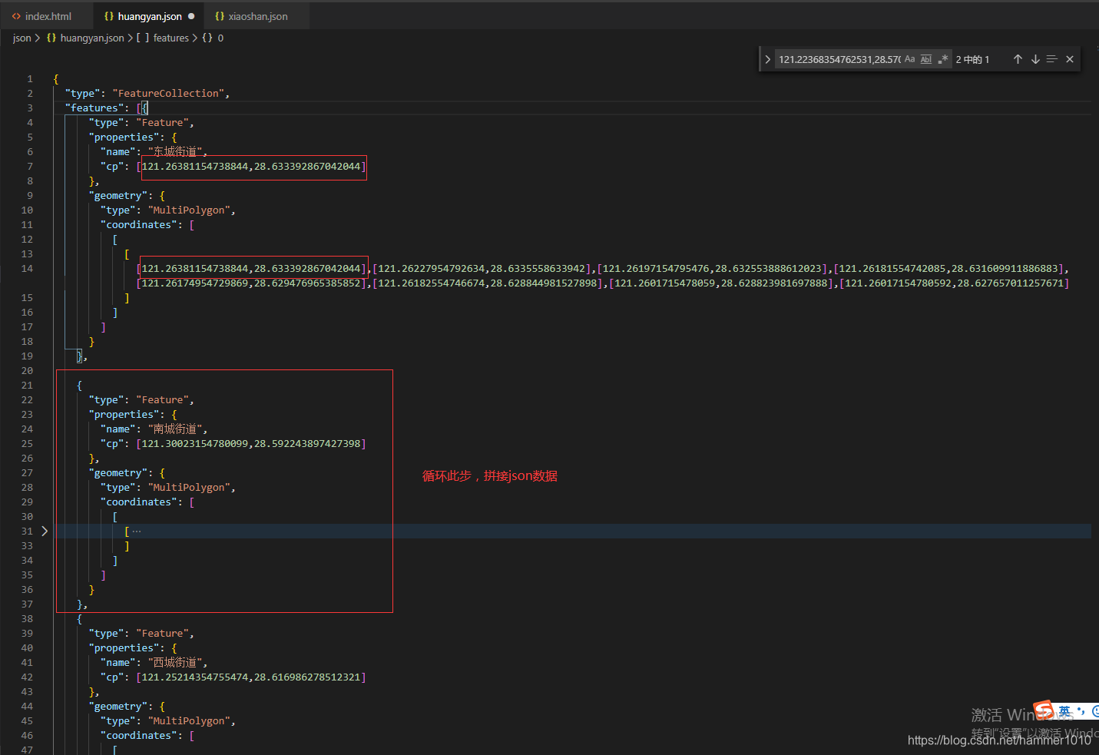Close the find widget
Viewport: 1099px width, 755px height.
tap(1070, 59)
